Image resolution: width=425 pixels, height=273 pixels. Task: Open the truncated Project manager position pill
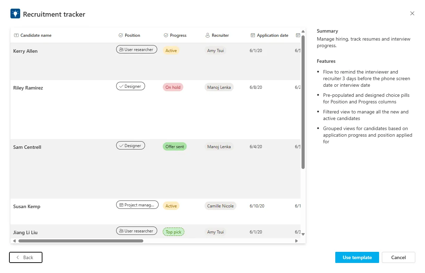pos(137,205)
